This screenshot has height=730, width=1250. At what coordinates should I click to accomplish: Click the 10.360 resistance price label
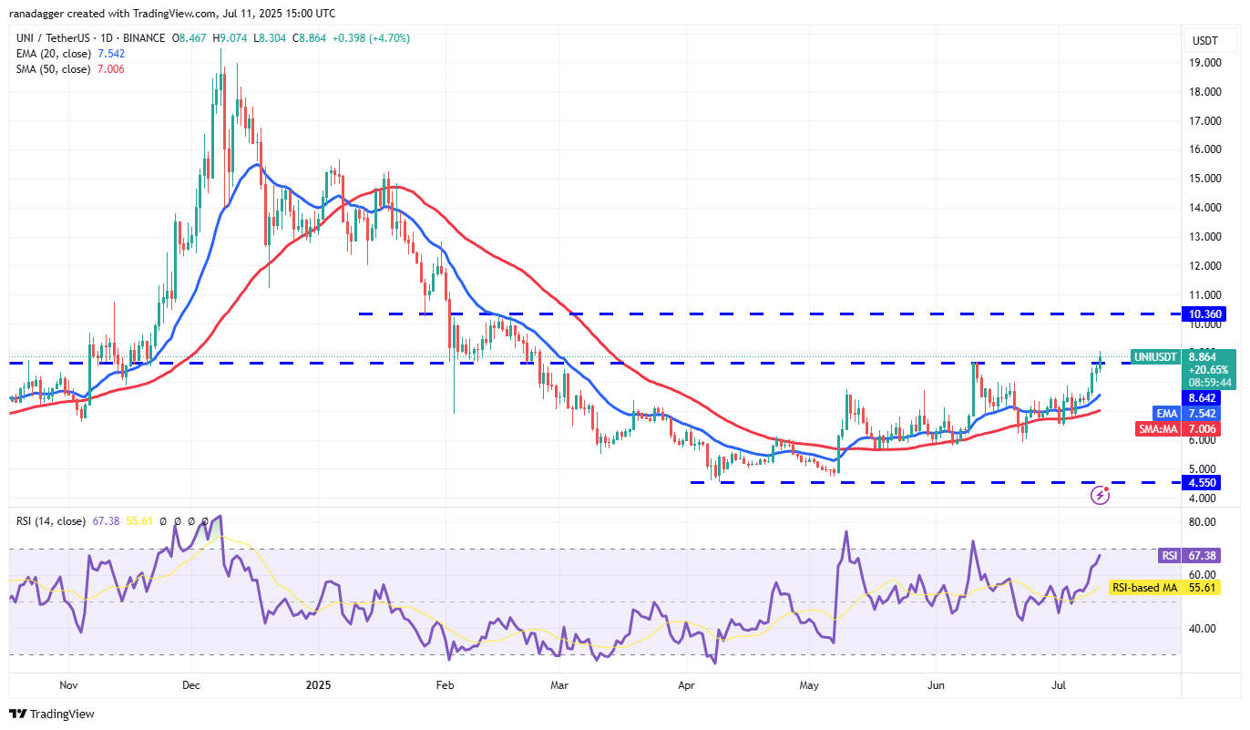1202,314
